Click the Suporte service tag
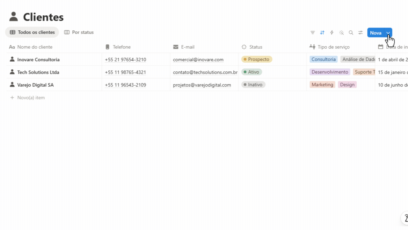 pyautogui.click(x=364, y=72)
